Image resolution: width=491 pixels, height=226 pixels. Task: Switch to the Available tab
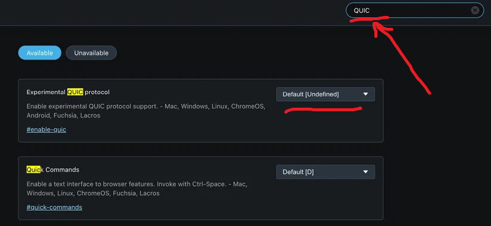[x=40, y=53]
